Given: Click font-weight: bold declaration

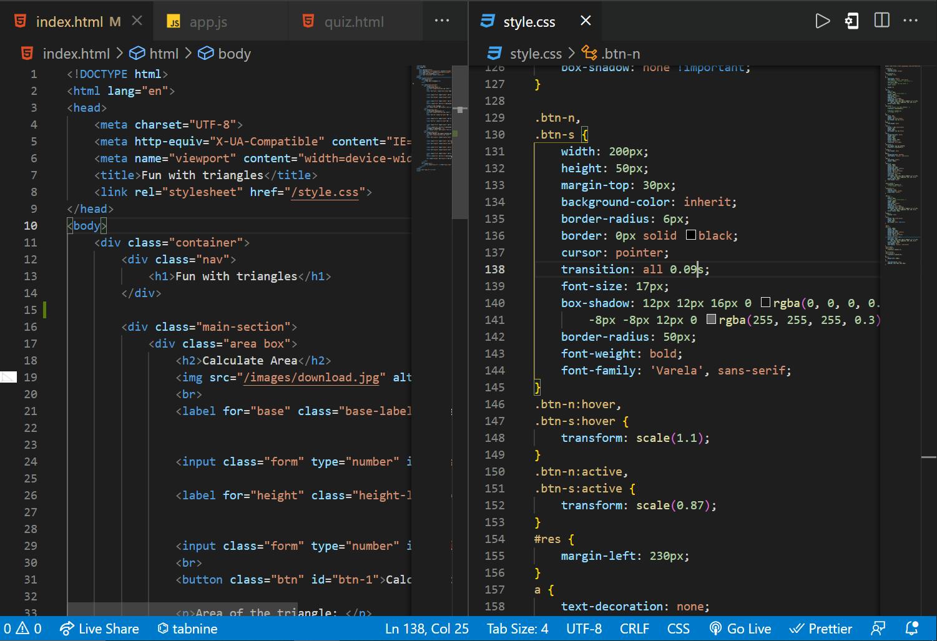Looking at the screenshot, I should click(x=622, y=353).
